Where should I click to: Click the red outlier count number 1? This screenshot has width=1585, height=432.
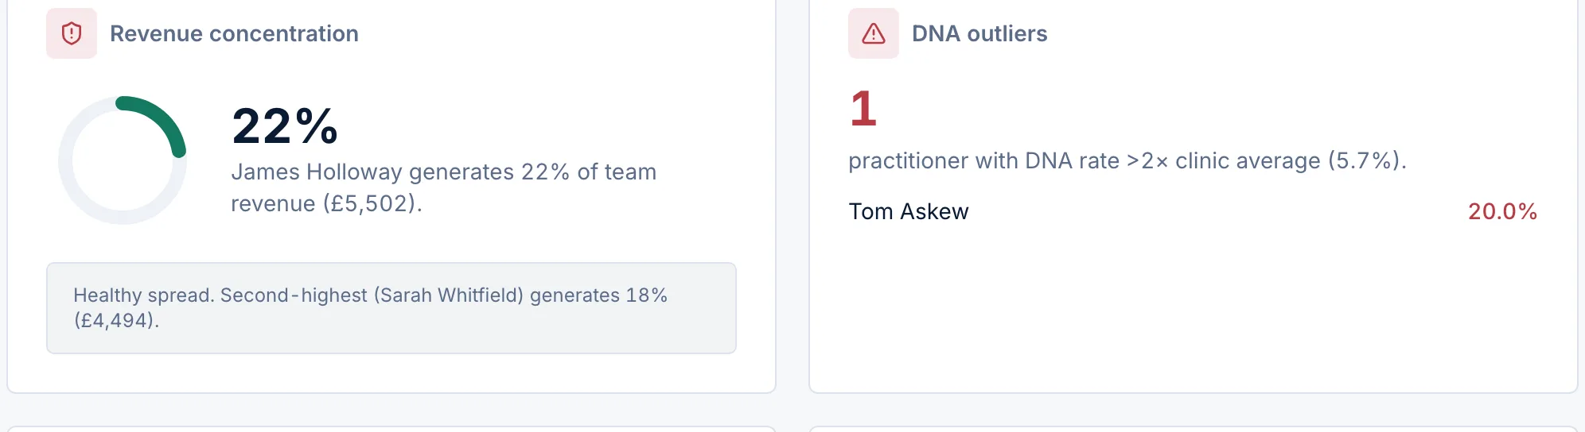tap(863, 109)
